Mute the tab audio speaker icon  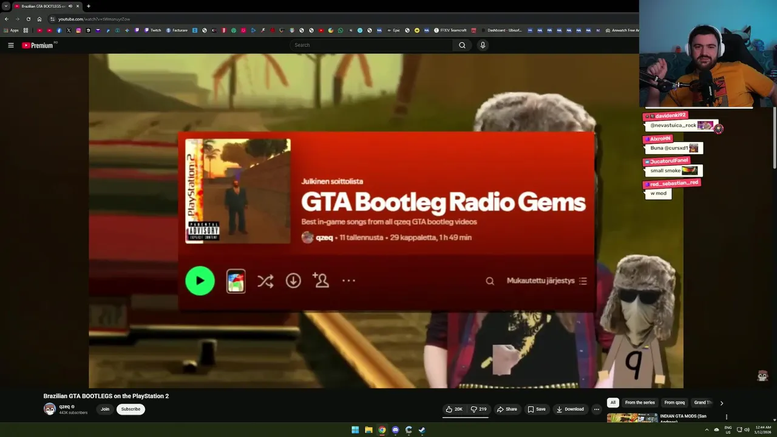click(x=70, y=6)
